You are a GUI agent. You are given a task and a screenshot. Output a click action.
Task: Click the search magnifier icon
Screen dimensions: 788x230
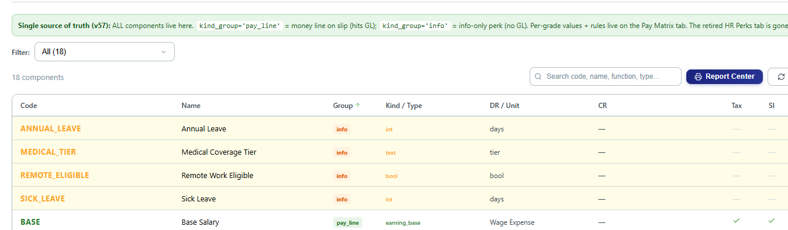pos(538,76)
